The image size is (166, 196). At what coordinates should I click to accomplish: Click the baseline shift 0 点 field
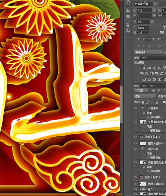click(143, 33)
